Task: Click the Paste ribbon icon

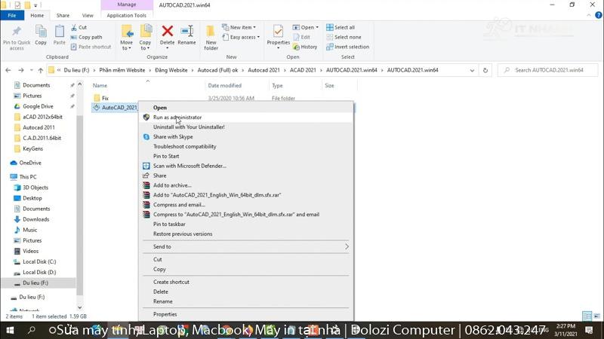Action: tap(60, 35)
